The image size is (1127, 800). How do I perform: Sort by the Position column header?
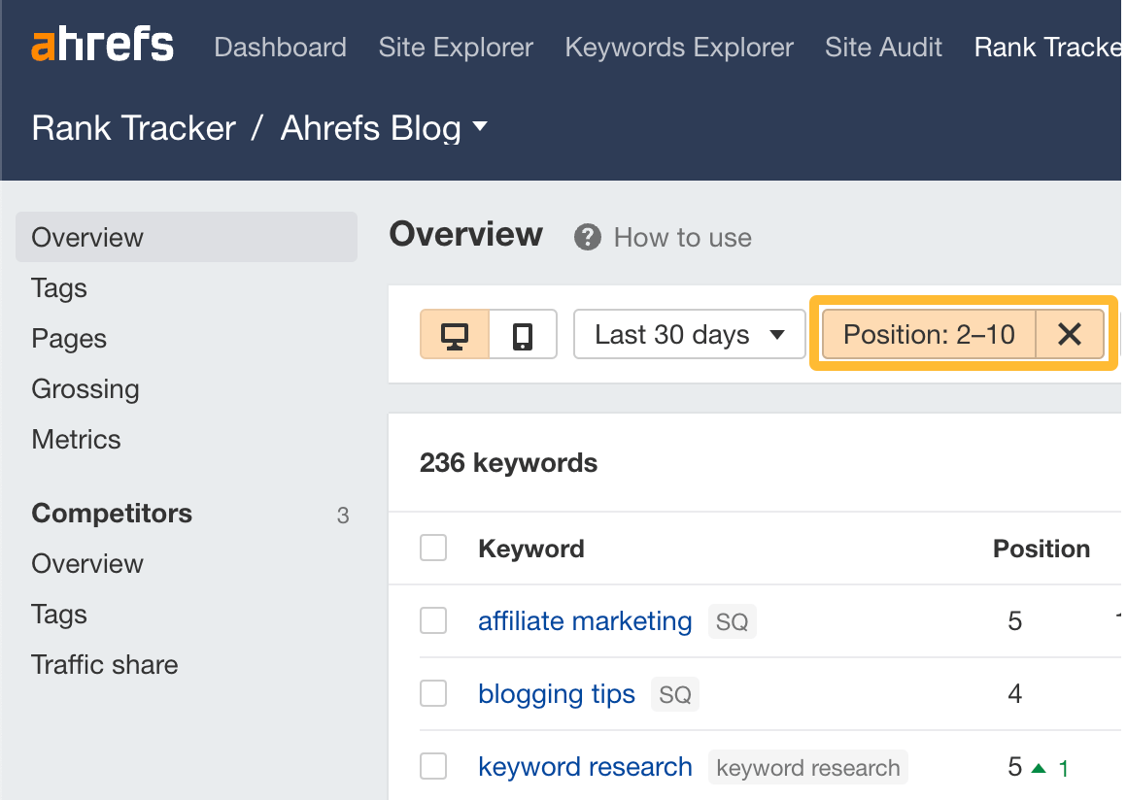tap(1041, 548)
